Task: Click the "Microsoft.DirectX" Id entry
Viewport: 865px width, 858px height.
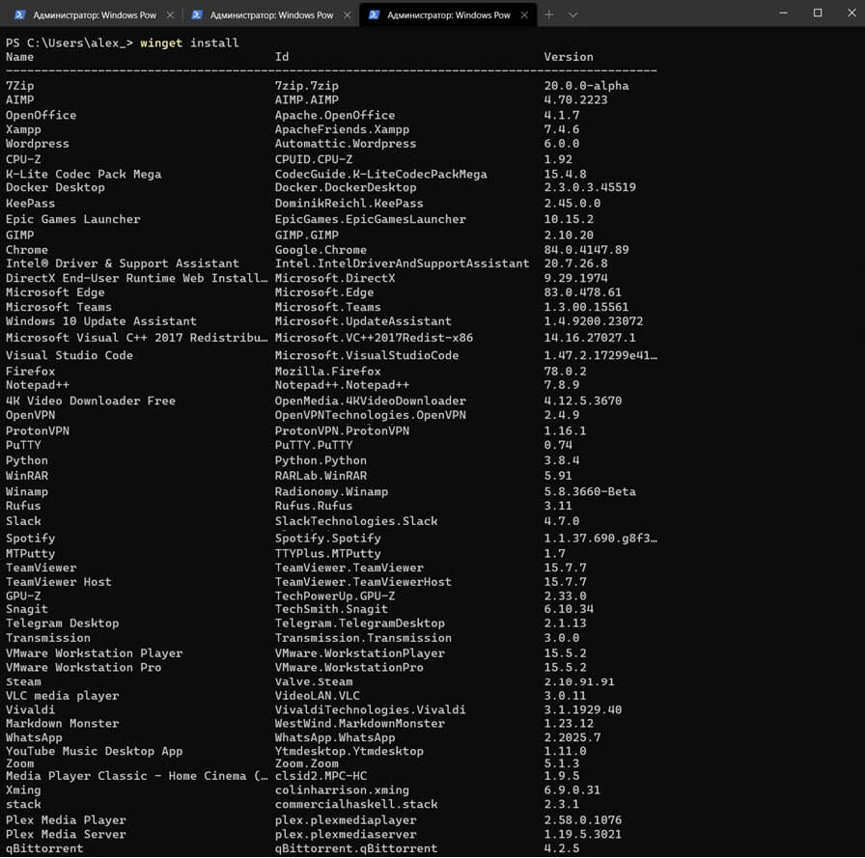Action: [x=335, y=279]
